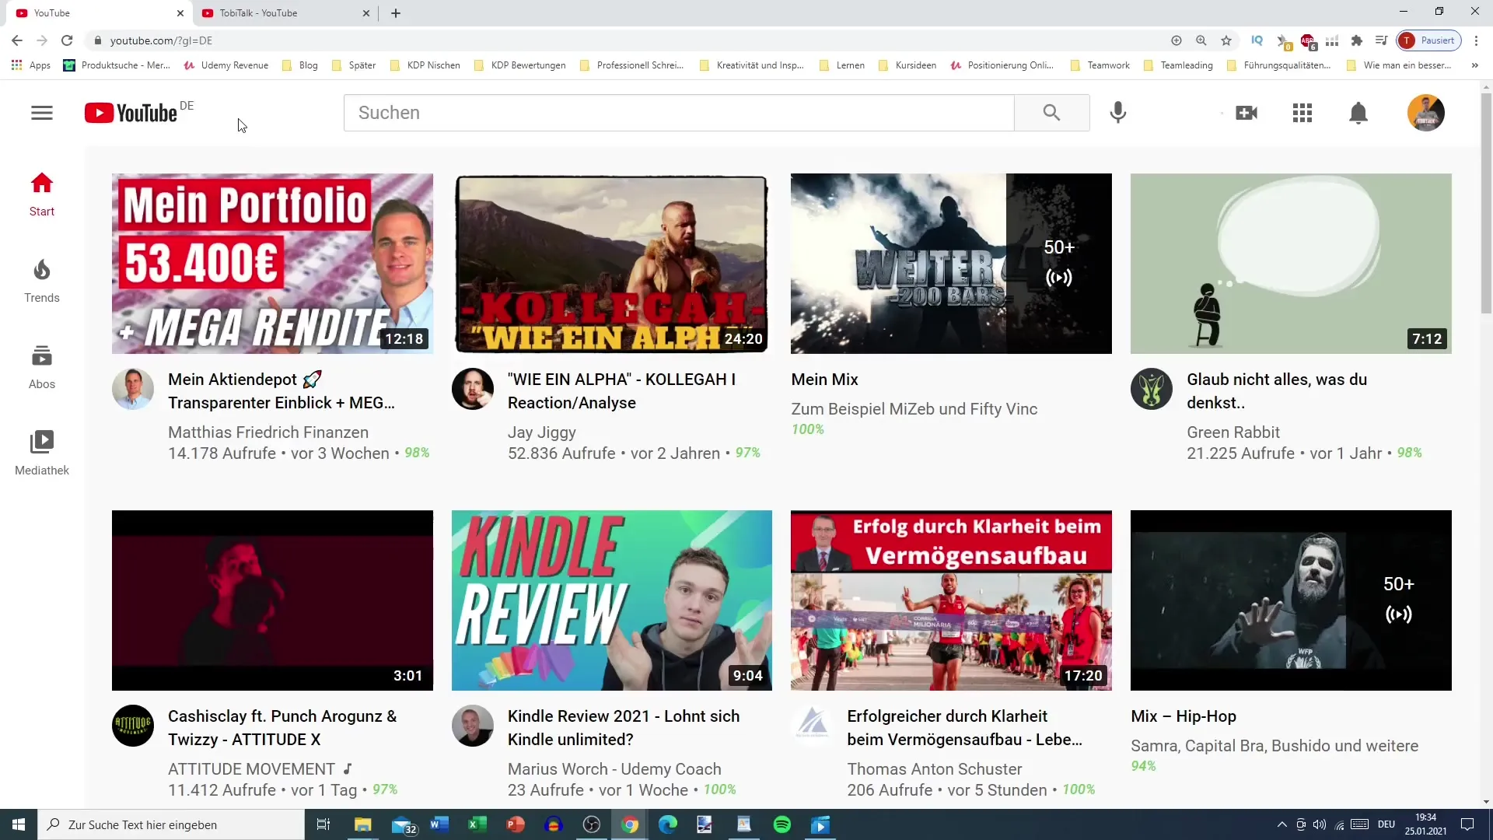Image resolution: width=1493 pixels, height=840 pixels.
Task: Click the address bar URL
Action: click(x=161, y=40)
